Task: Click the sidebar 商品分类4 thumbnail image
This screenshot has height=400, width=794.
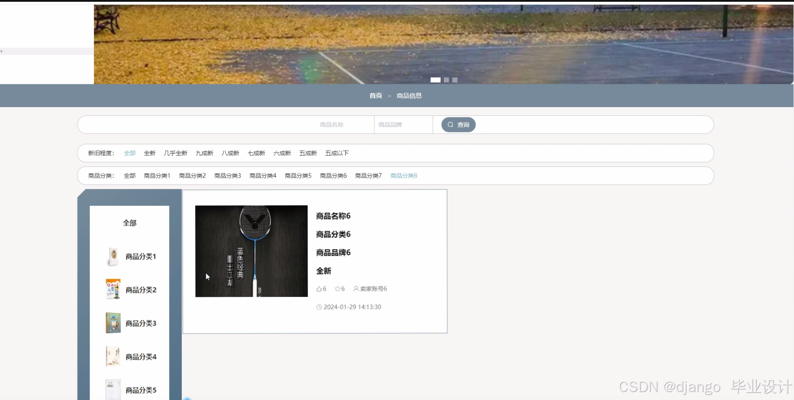Action: 113,357
